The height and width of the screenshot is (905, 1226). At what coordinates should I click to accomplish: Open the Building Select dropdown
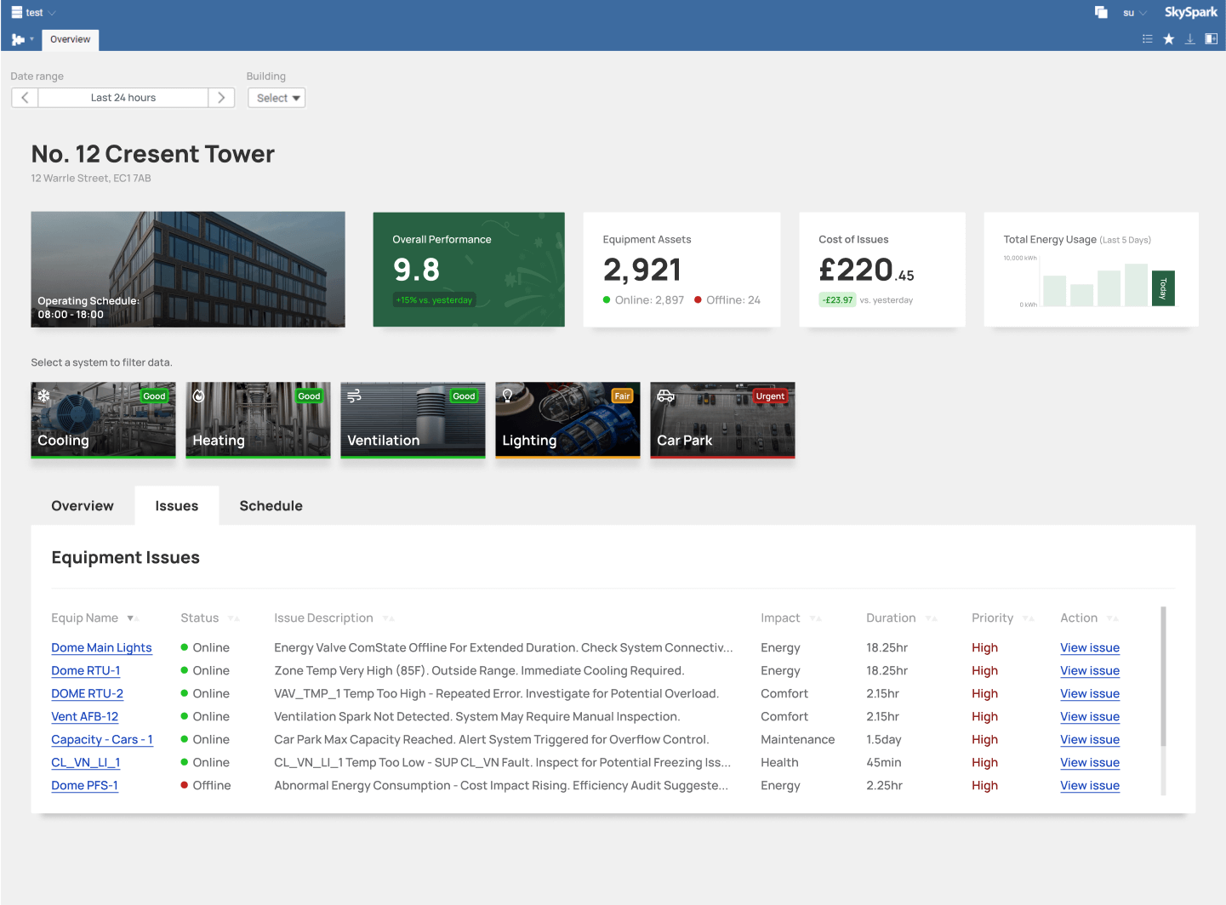(x=276, y=97)
